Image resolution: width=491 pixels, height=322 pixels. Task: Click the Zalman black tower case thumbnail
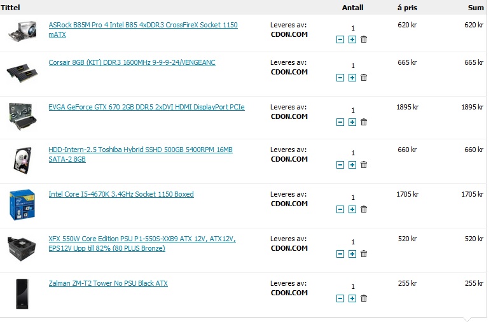pyautogui.click(x=22, y=294)
